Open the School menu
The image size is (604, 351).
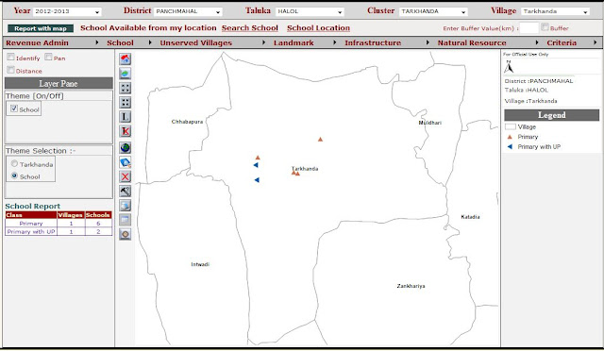(x=120, y=42)
